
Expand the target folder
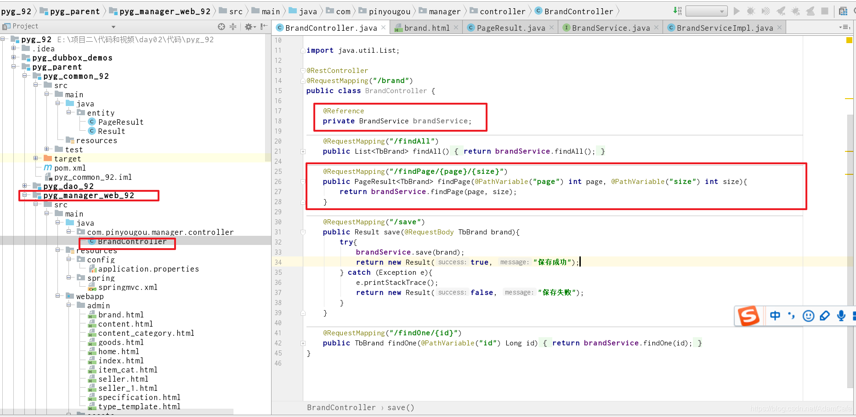tap(36, 158)
